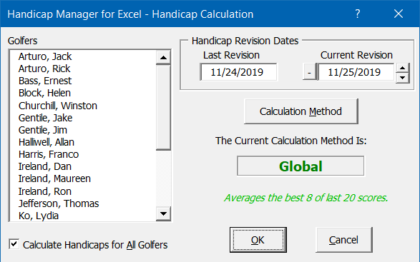Select golfer Bass, Ernest
Image resolution: width=420 pixels, height=262 pixels.
pyautogui.click(x=83, y=81)
